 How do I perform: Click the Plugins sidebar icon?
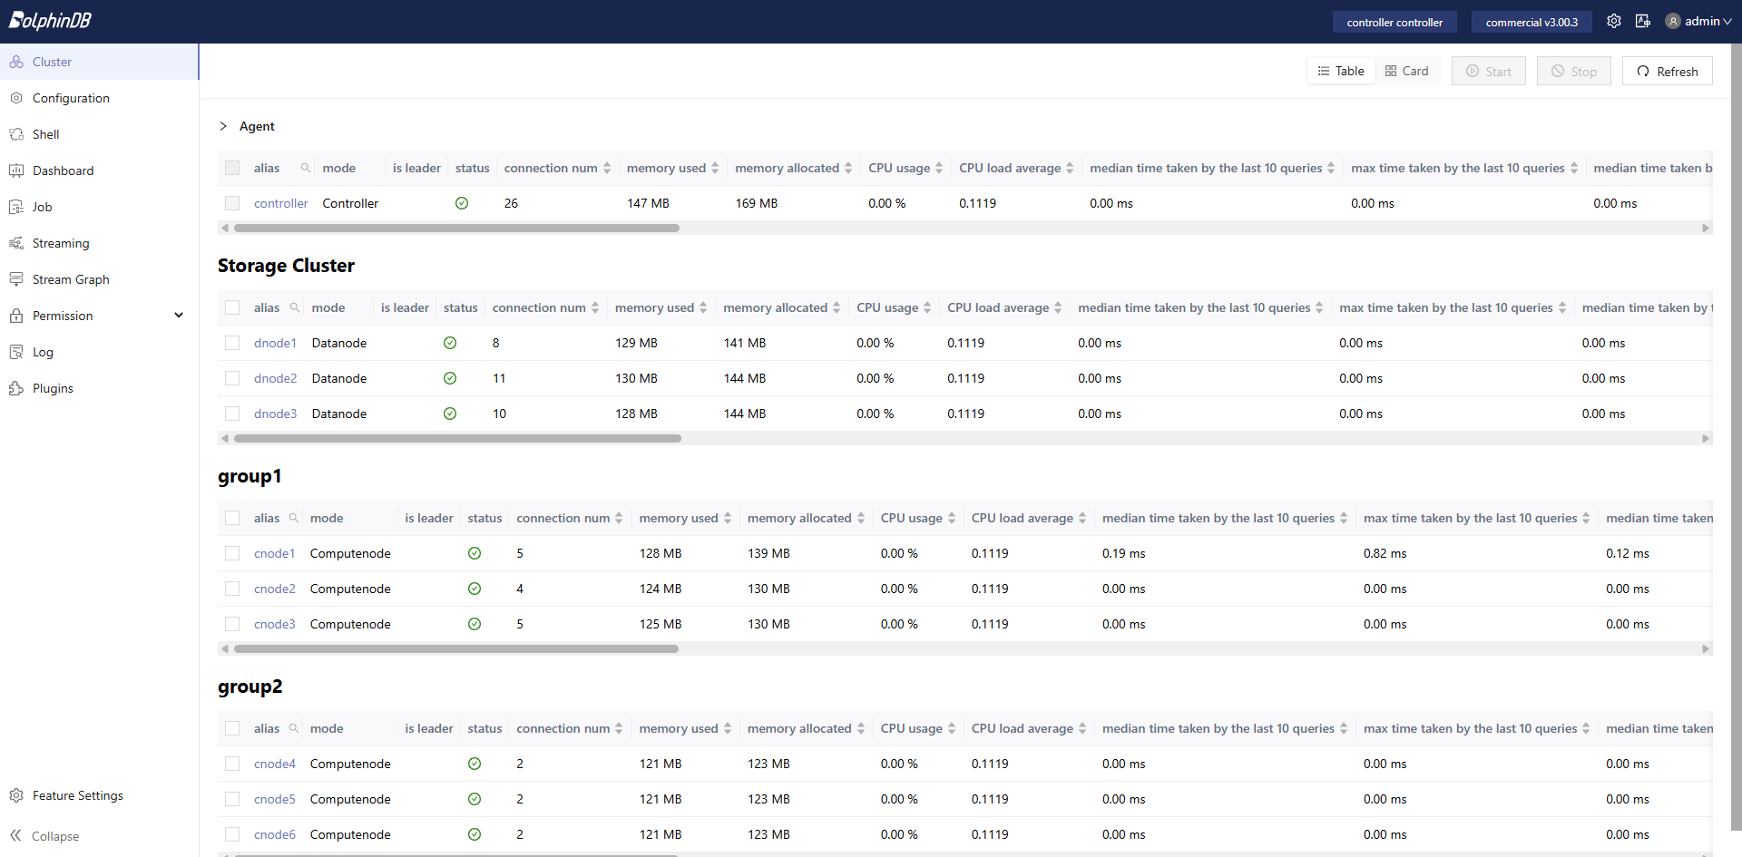16,388
